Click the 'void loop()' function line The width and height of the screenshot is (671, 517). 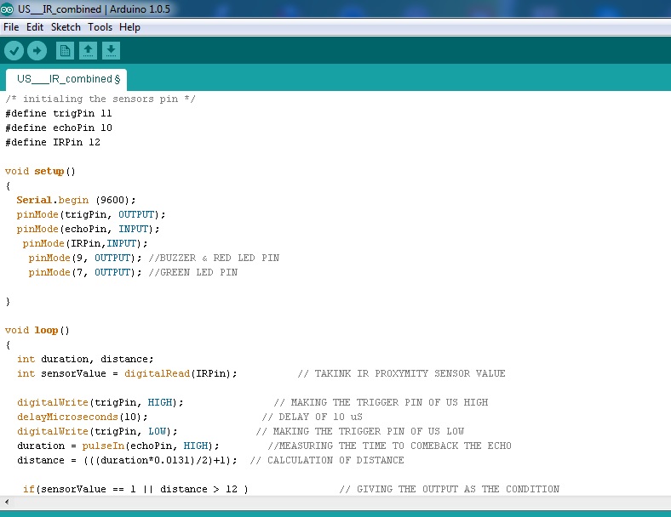point(37,330)
